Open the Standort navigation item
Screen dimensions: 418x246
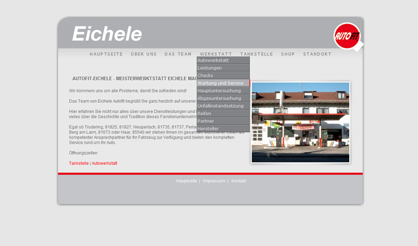coord(317,54)
